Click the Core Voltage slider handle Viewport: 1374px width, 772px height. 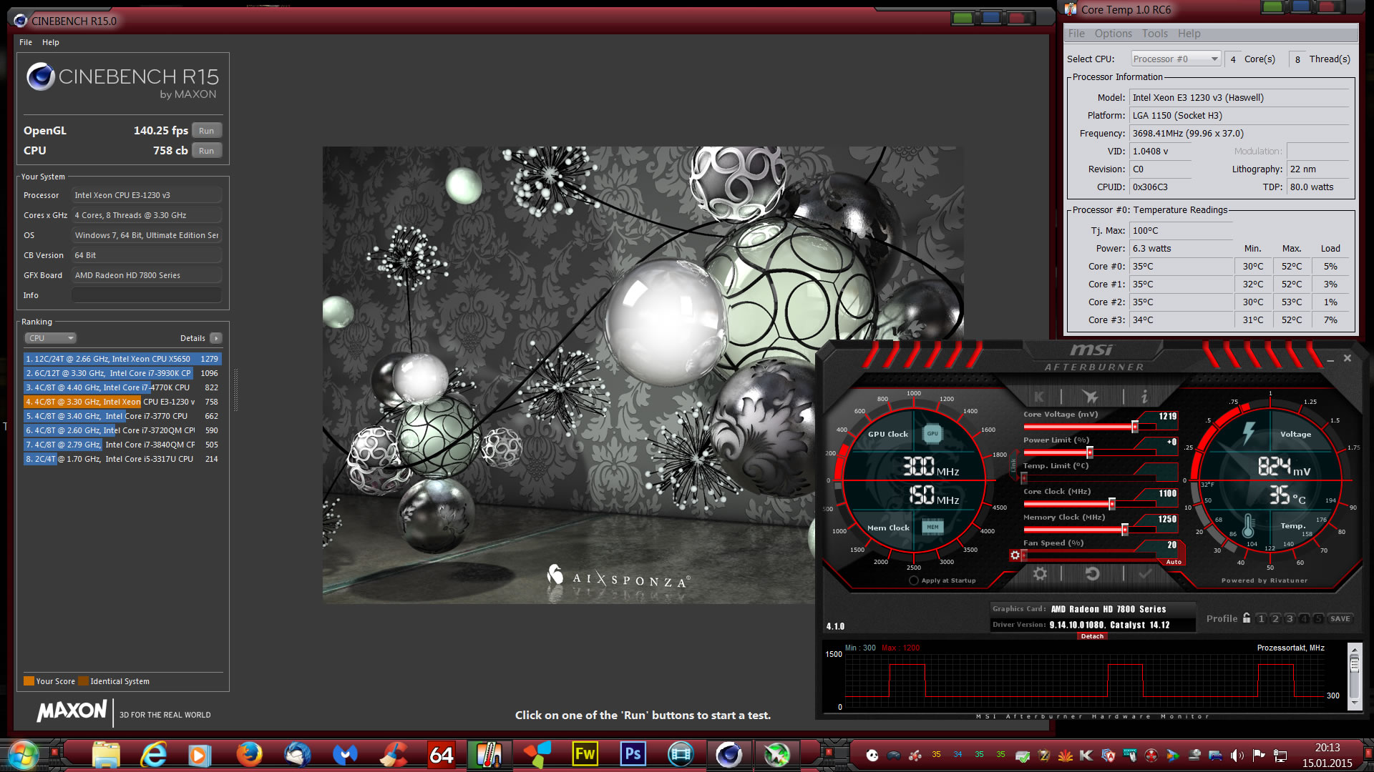(x=1135, y=427)
